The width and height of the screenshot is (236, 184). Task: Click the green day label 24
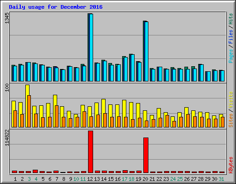coord(173,179)
